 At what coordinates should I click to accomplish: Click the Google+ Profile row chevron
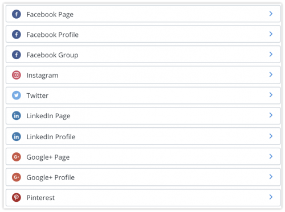coord(271,177)
